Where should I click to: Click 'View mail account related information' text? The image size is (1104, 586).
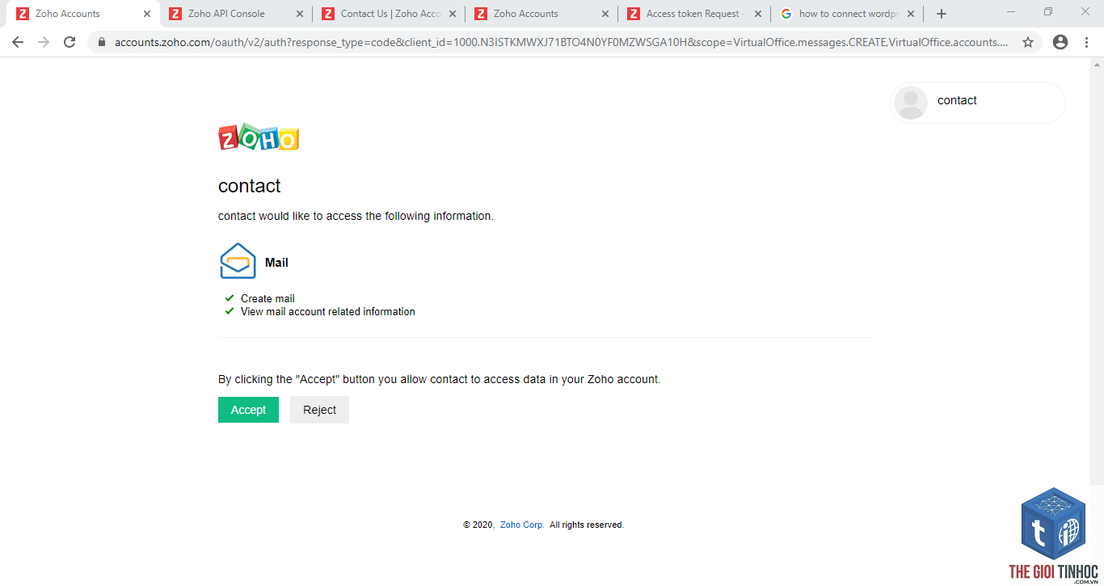coord(328,311)
